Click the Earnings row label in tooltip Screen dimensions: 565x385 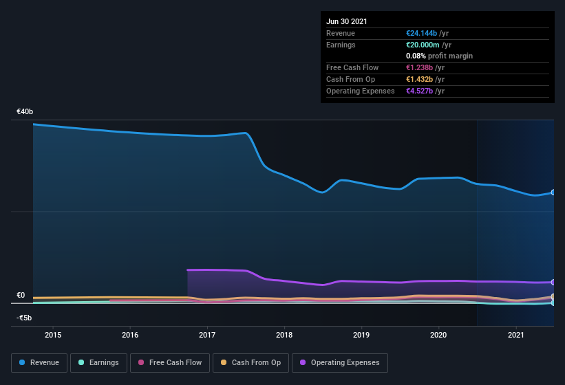(x=341, y=45)
